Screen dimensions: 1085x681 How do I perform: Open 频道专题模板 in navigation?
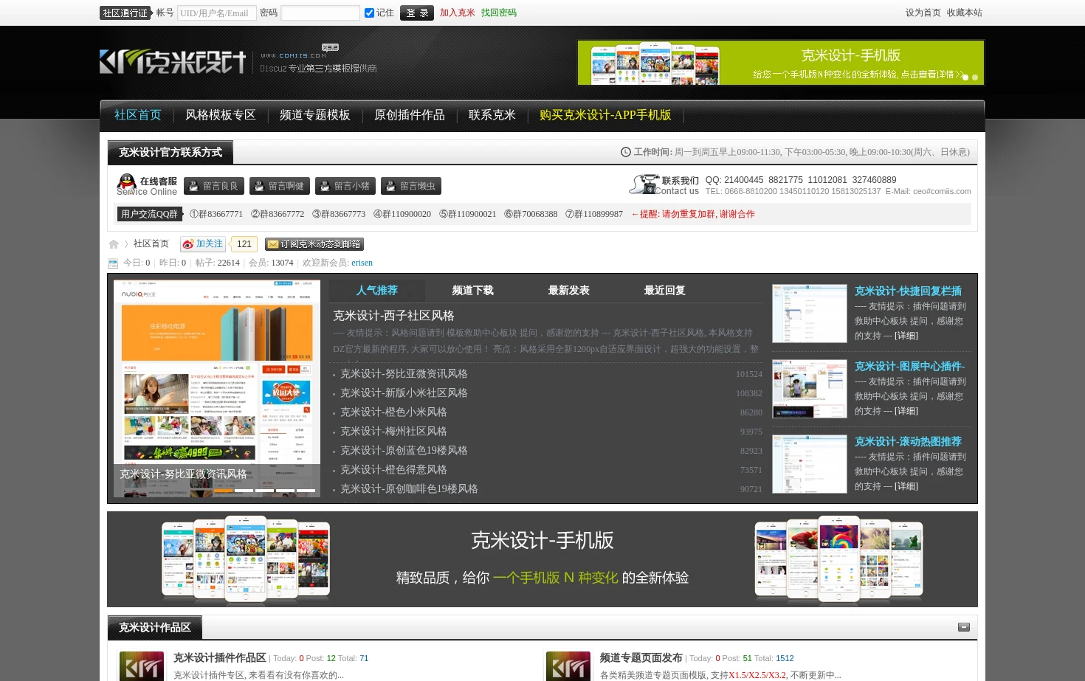tap(315, 115)
